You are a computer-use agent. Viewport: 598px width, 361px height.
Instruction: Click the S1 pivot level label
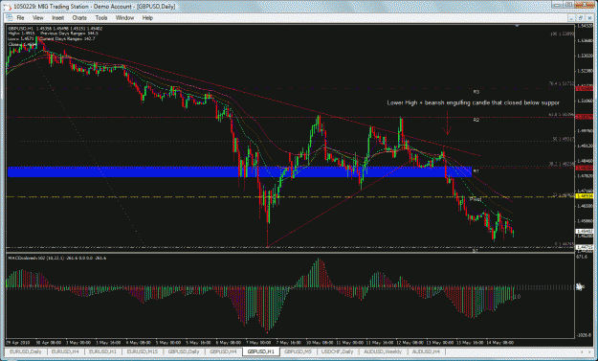[476, 251]
